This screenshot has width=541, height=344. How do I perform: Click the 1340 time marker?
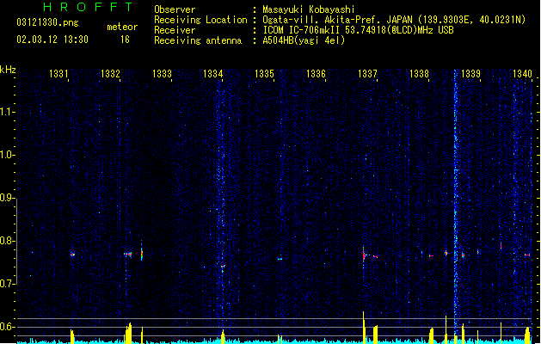522,74
